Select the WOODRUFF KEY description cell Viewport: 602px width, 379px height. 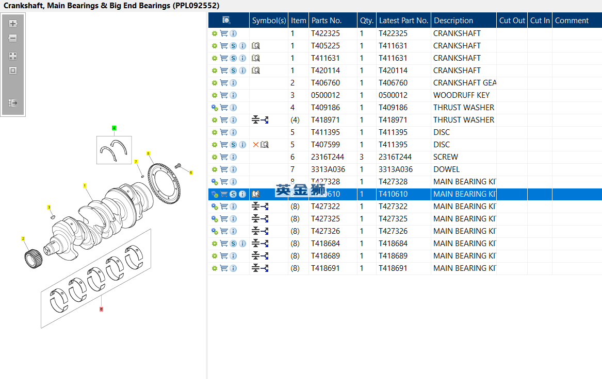[463, 95]
